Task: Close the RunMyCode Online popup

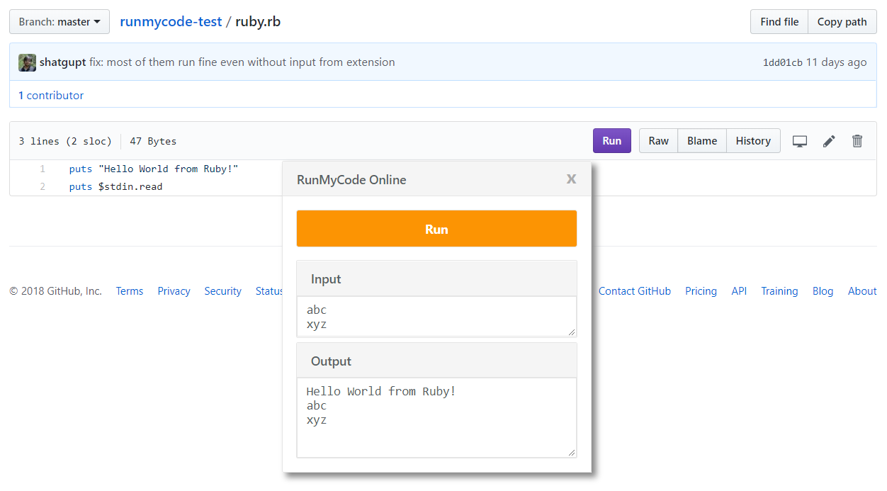Action: pos(571,179)
